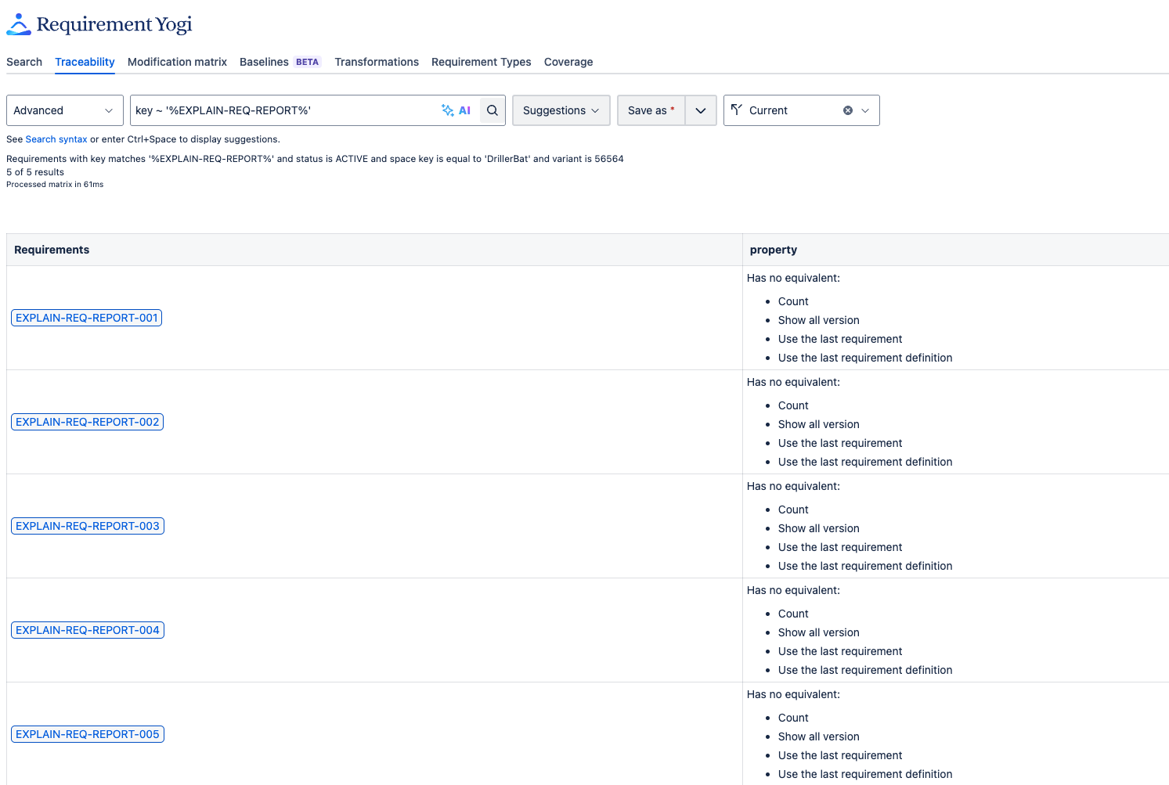The height and width of the screenshot is (785, 1169).
Task: Click the magnifying glass search icon
Action: [x=492, y=110]
